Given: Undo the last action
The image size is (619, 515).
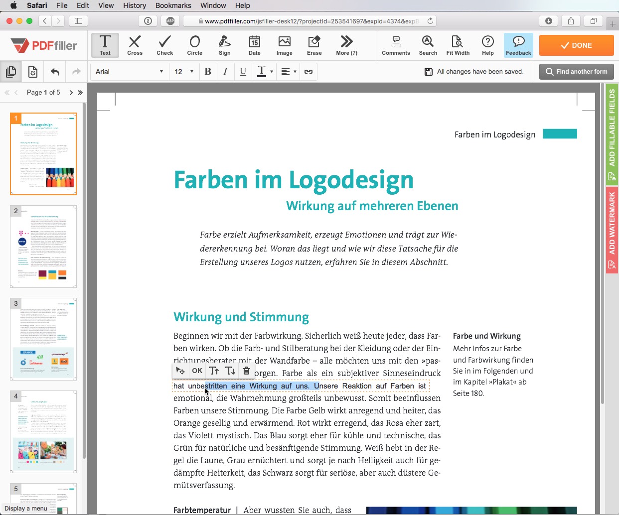Looking at the screenshot, I should coord(55,72).
